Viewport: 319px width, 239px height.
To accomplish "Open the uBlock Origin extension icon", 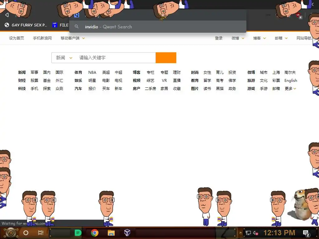I will [x=298, y=16].
